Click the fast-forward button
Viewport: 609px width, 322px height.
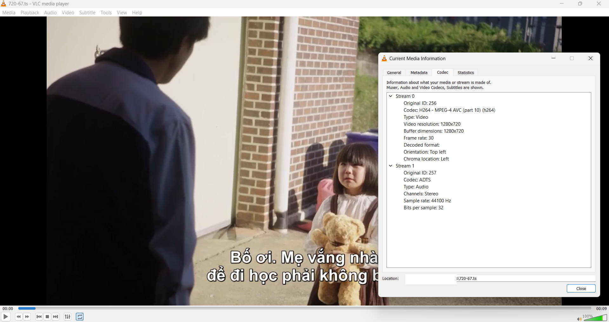(x=27, y=317)
